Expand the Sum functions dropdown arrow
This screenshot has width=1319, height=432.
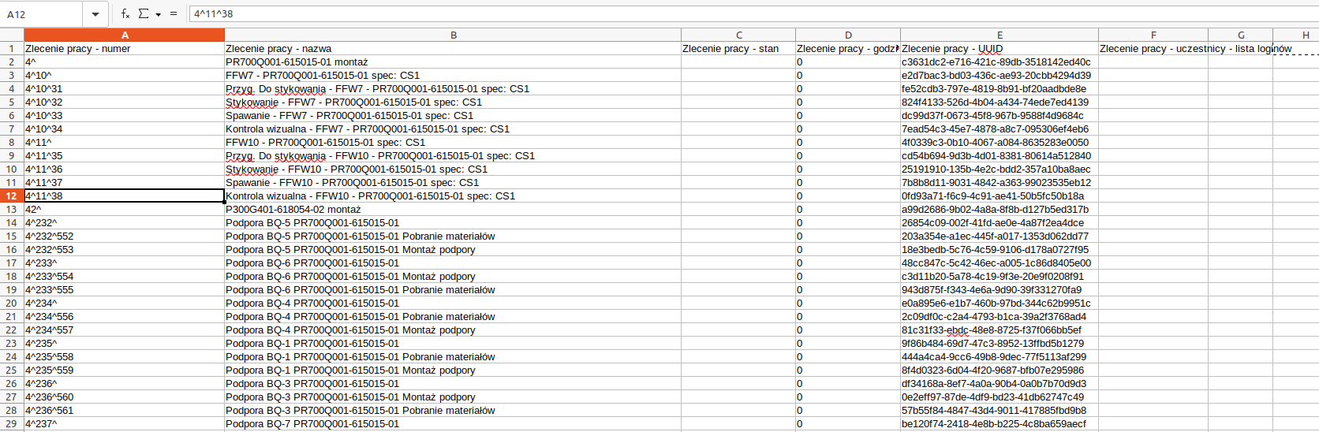pyautogui.click(x=158, y=14)
